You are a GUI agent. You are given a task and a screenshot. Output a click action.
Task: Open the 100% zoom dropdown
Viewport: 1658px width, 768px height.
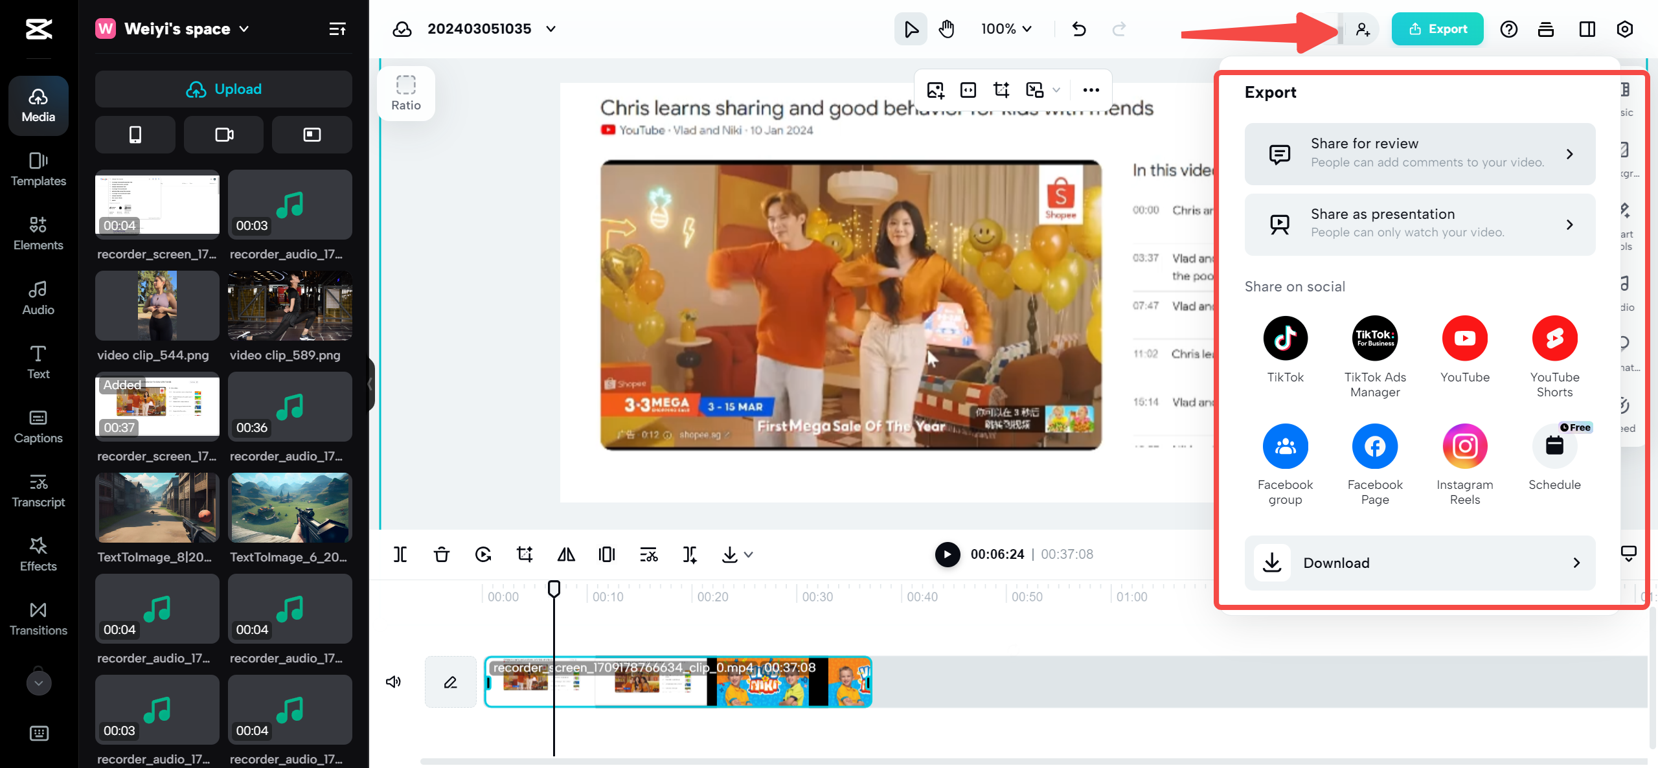click(1005, 28)
